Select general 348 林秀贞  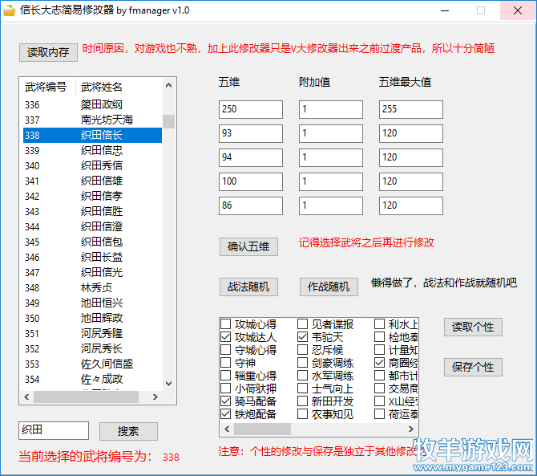coord(92,287)
